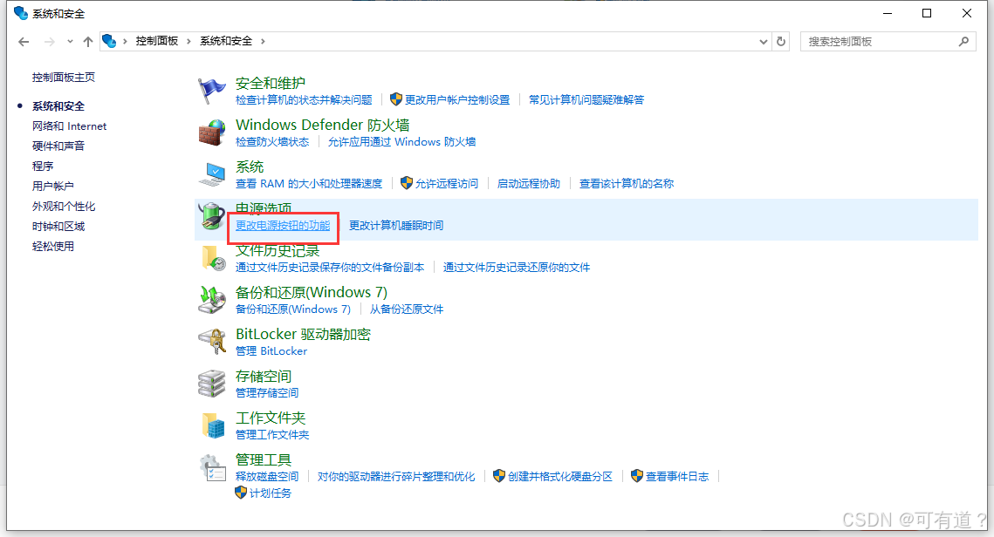Screen dimensions: 994x537
Task: Open the Power Options battery icon
Action: [x=211, y=216]
